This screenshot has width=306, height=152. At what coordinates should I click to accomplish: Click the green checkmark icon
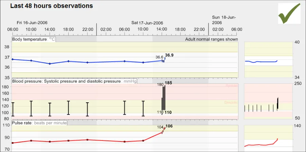(x=289, y=13)
